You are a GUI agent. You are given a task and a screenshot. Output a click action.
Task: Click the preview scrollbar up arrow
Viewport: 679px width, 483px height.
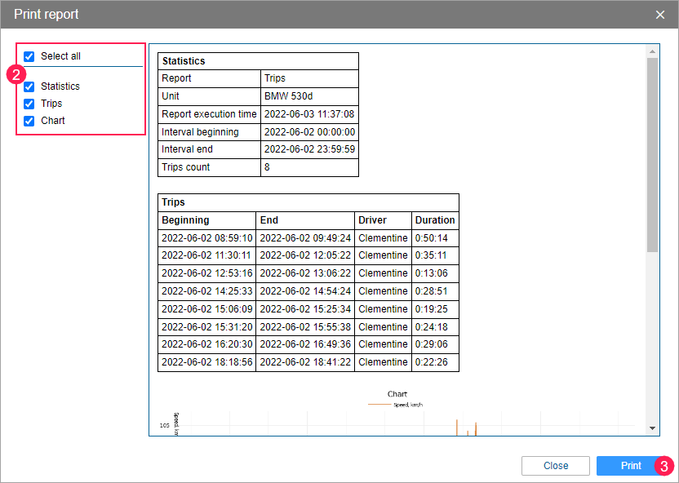[652, 51]
